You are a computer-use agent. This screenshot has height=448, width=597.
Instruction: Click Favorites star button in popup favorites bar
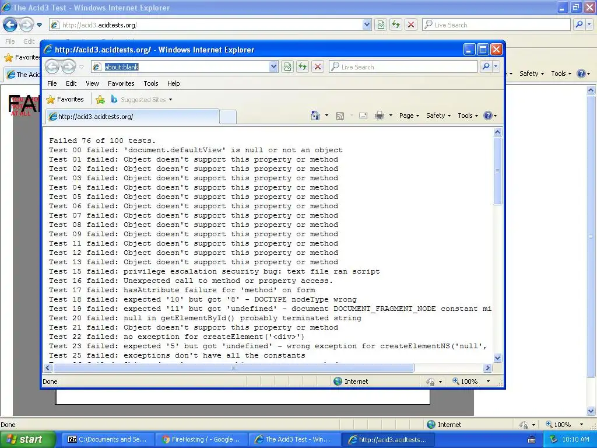coord(65,99)
